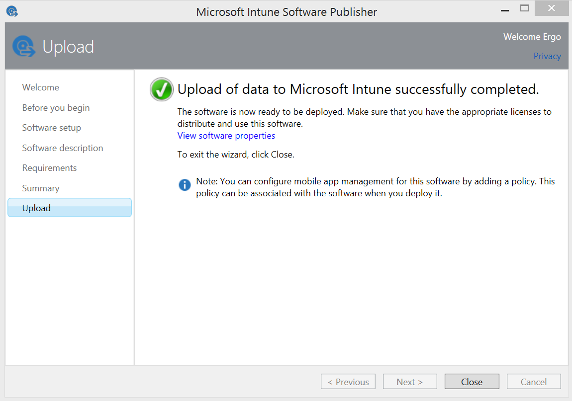
Task: Click the 'To exit the wizard' text
Action: pos(236,155)
